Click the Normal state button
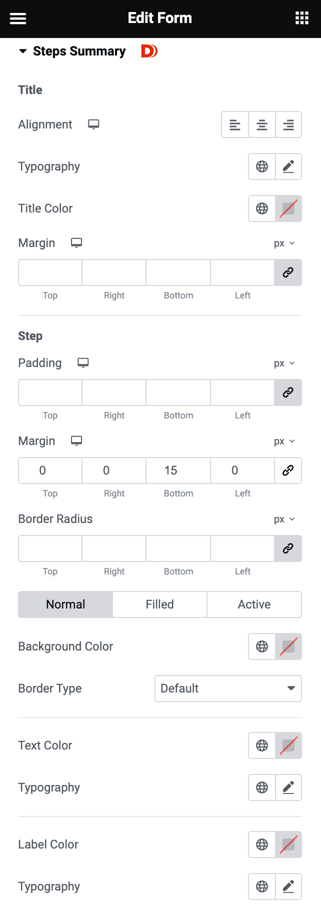Image resolution: width=321 pixels, height=908 pixels. point(65,604)
